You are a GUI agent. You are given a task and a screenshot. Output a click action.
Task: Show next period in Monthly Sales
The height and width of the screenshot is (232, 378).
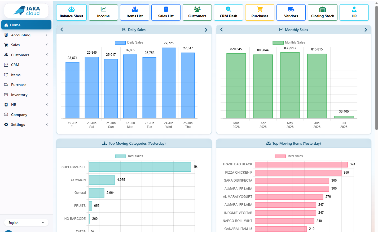[x=366, y=30]
